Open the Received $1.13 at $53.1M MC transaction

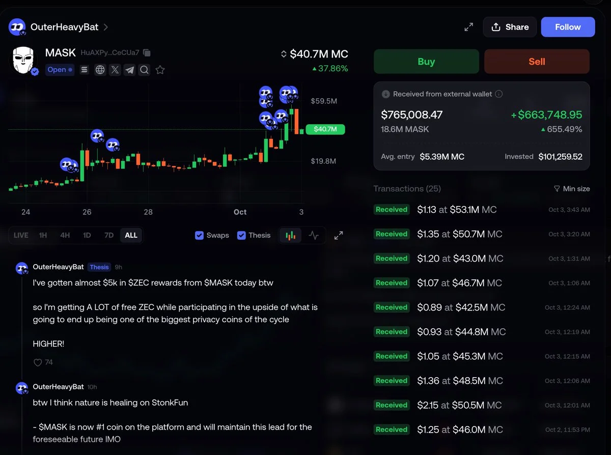pyautogui.click(x=482, y=210)
